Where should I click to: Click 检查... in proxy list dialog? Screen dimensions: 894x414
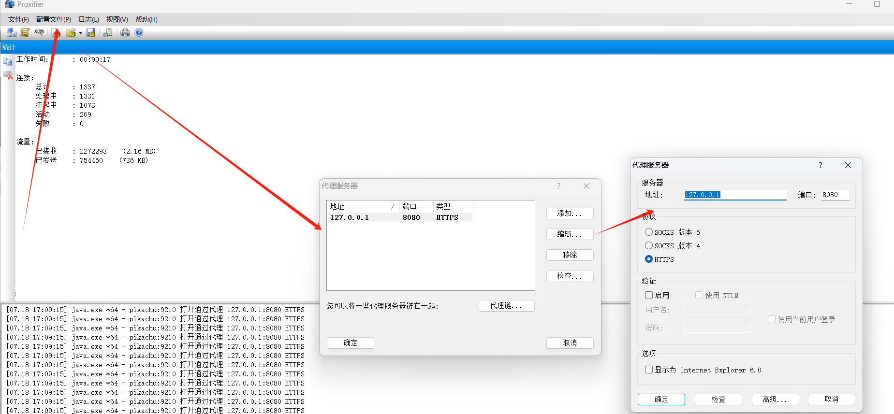click(570, 276)
